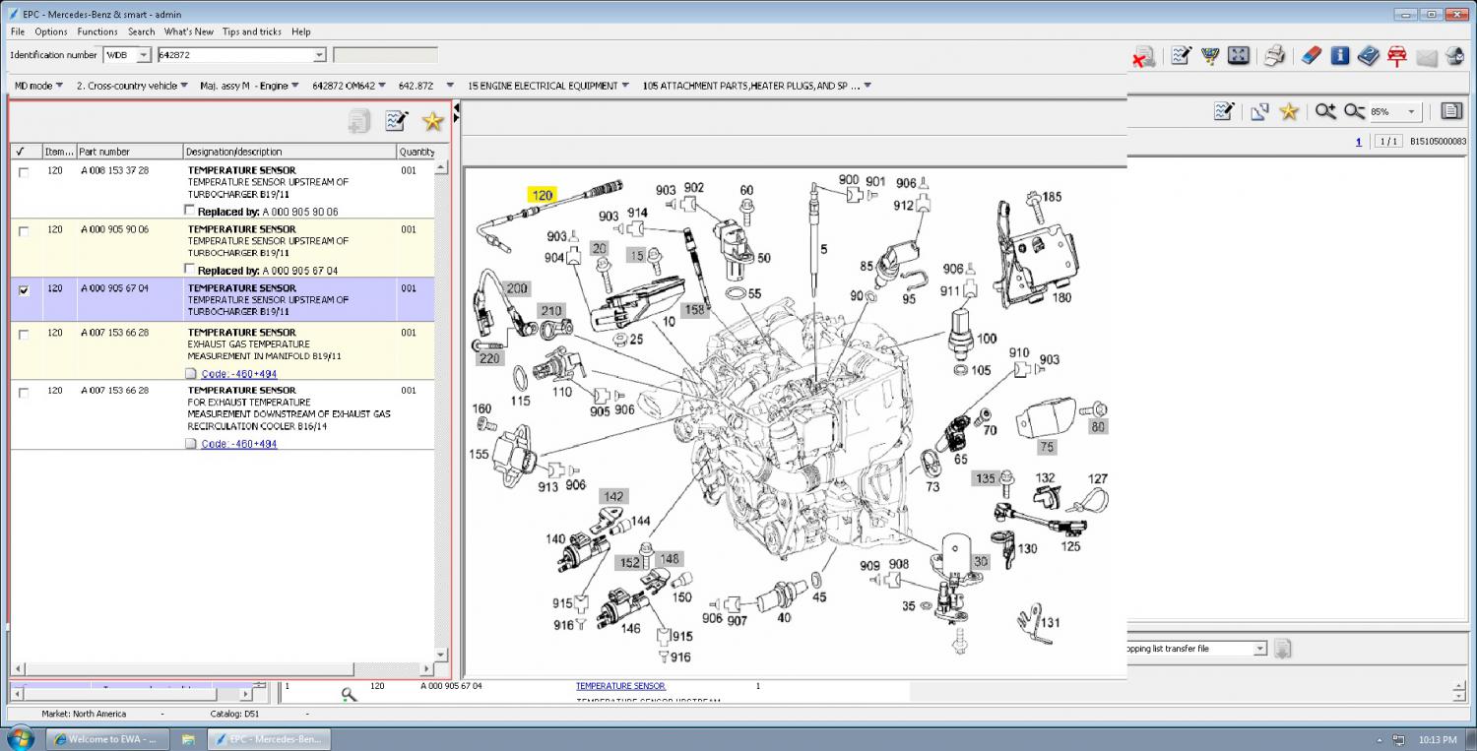Expand the MD mode dropdown

pos(59,86)
